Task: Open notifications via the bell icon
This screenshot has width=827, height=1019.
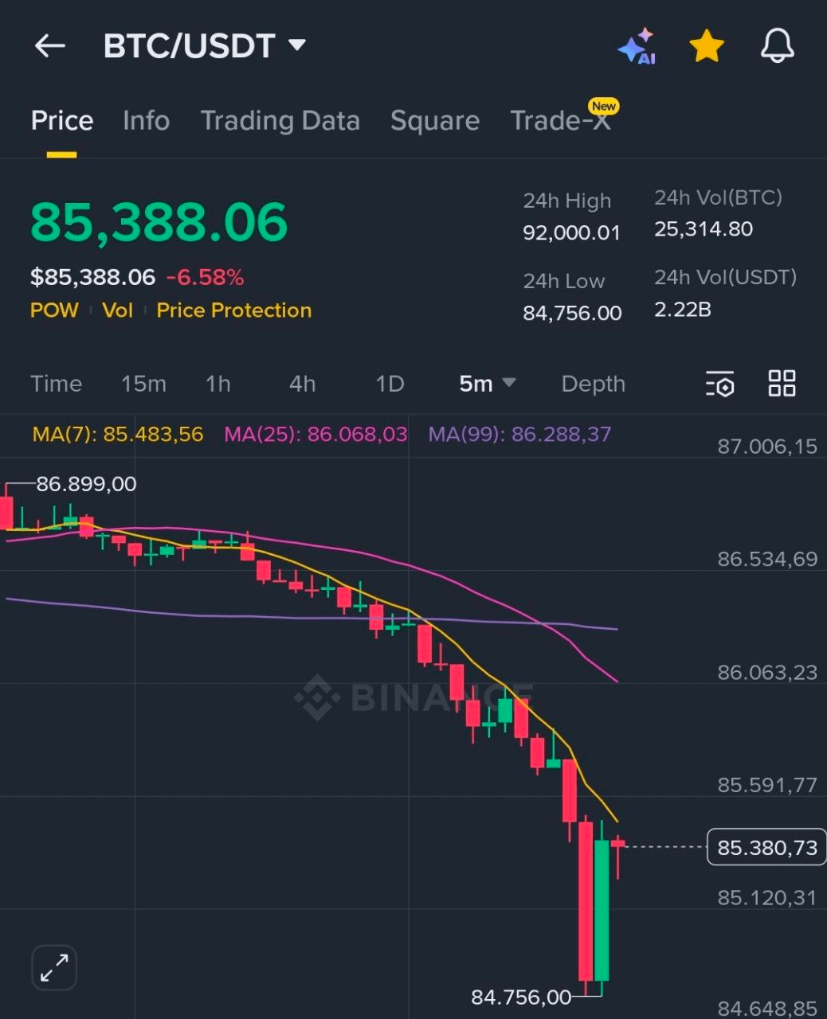Action: (776, 45)
